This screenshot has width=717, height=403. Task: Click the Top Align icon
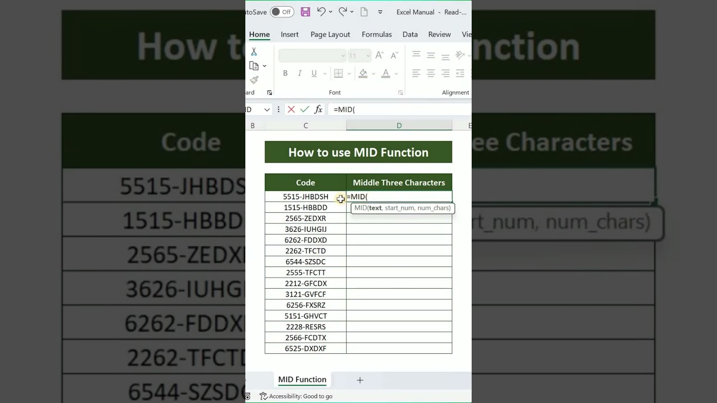(416, 55)
